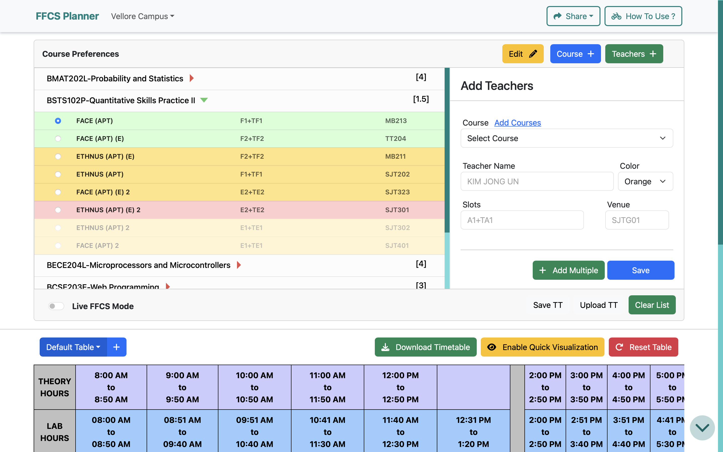Viewport: 723px width, 452px height.
Task: Open the Default Table dropdown menu
Action: coord(73,347)
